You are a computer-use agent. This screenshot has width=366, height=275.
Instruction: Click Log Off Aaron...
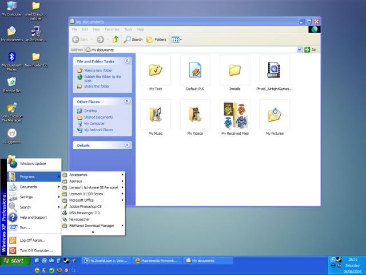click(34, 240)
